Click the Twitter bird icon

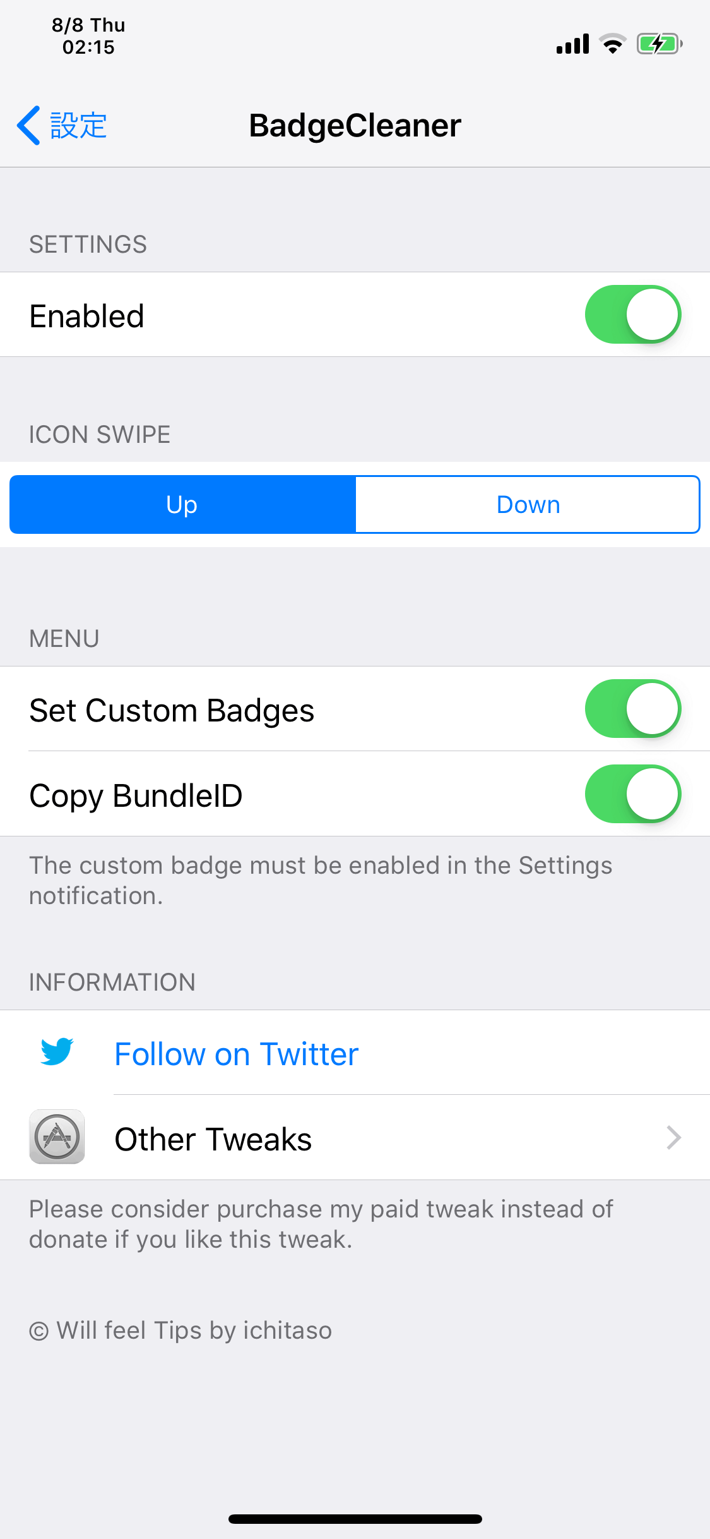[x=57, y=1052]
